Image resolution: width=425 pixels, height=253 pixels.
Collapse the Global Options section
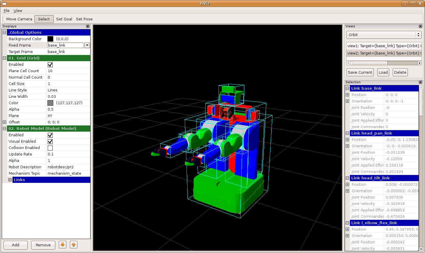[4, 33]
